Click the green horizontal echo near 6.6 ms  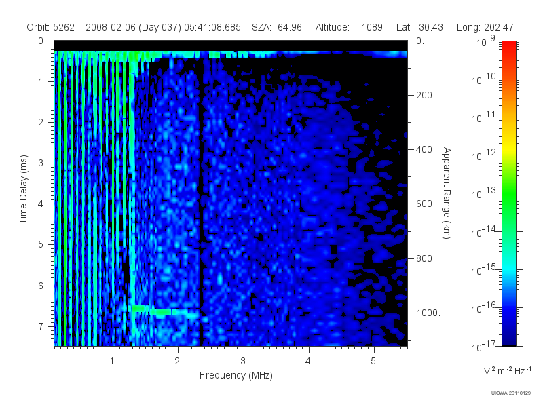[x=165, y=311]
